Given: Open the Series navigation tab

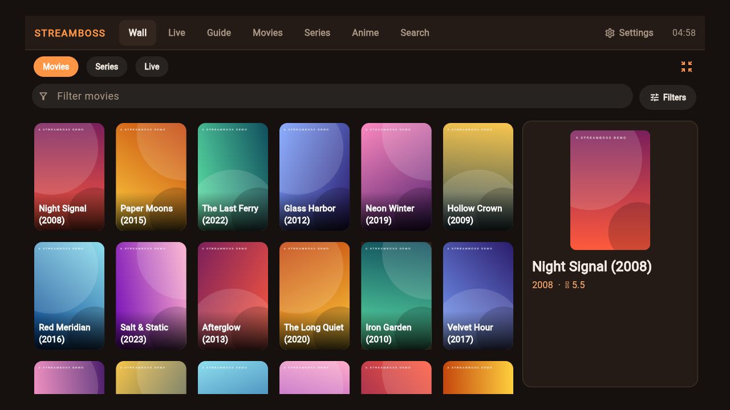Looking at the screenshot, I should pyautogui.click(x=317, y=33).
